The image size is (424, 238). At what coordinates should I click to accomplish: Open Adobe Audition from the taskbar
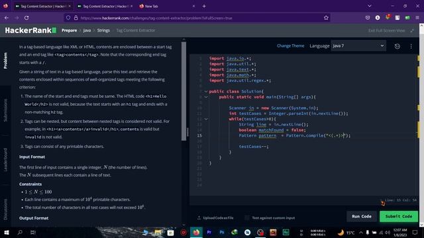286,232
